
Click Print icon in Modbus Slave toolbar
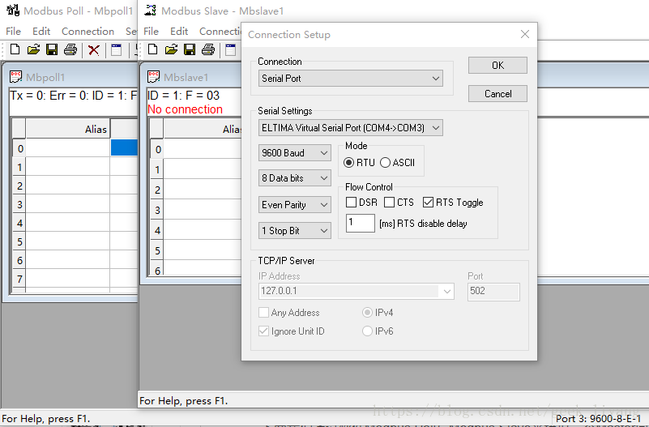tap(208, 49)
